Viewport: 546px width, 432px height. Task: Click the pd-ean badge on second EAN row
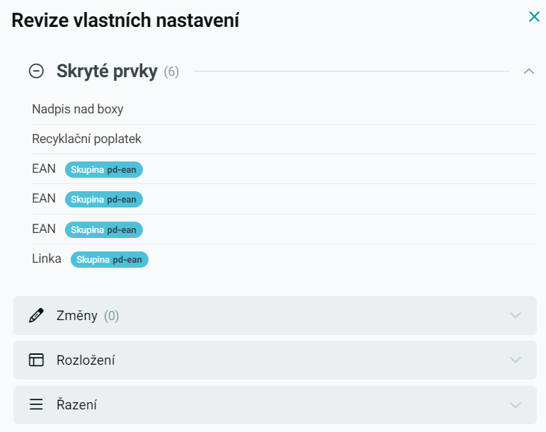click(x=104, y=200)
